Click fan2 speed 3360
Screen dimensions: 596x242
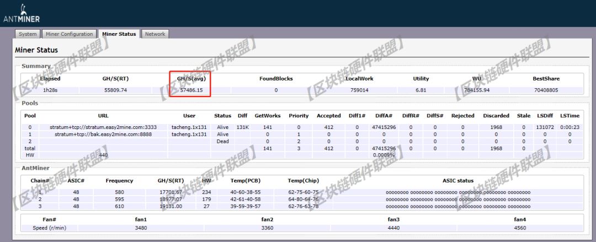[x=267, y=228]
